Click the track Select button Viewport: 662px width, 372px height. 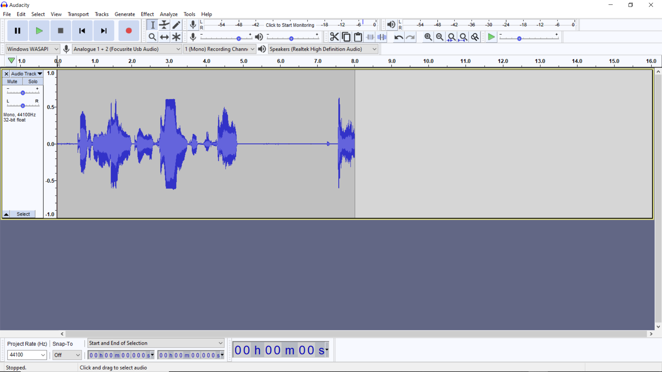tap(23, 214)
